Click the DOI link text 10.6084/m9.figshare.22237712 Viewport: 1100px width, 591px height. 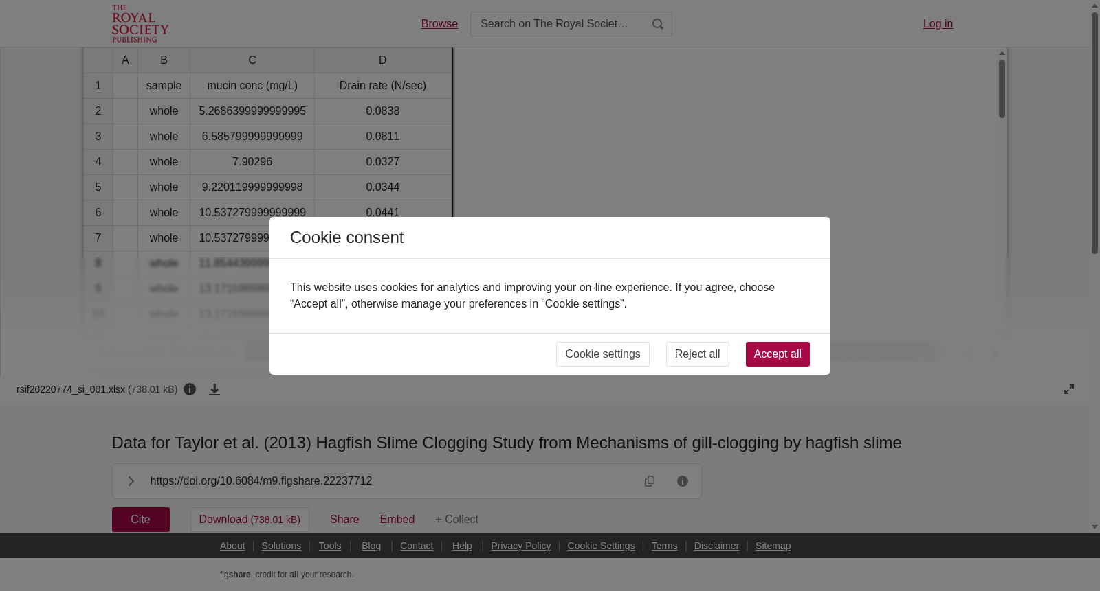coord(261,481)
